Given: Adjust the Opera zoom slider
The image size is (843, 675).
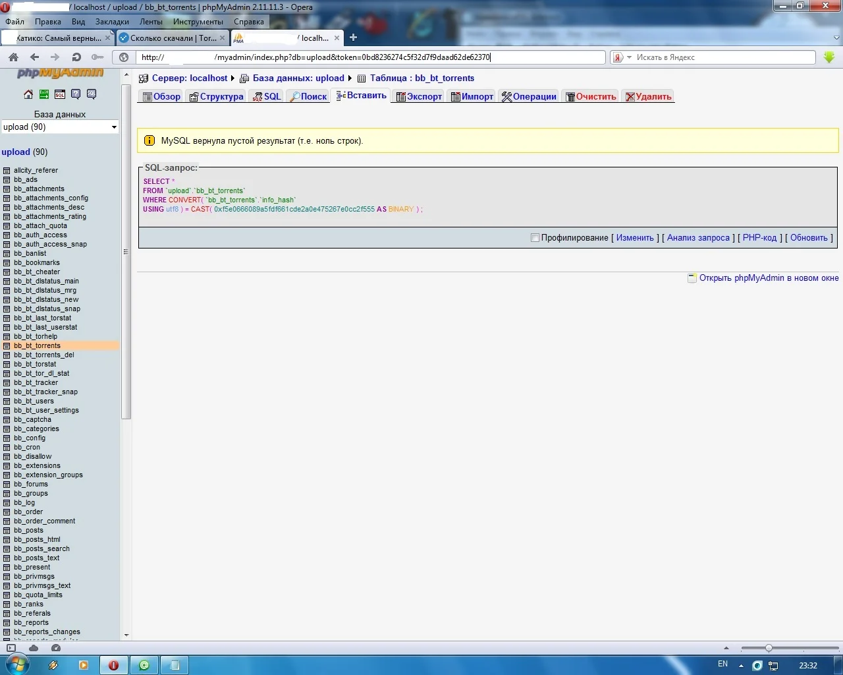Looking at the screenshot, I should pos(769,648).
